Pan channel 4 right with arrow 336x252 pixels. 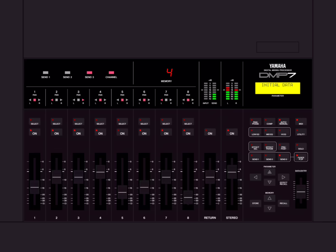click(x=105, y=100)
